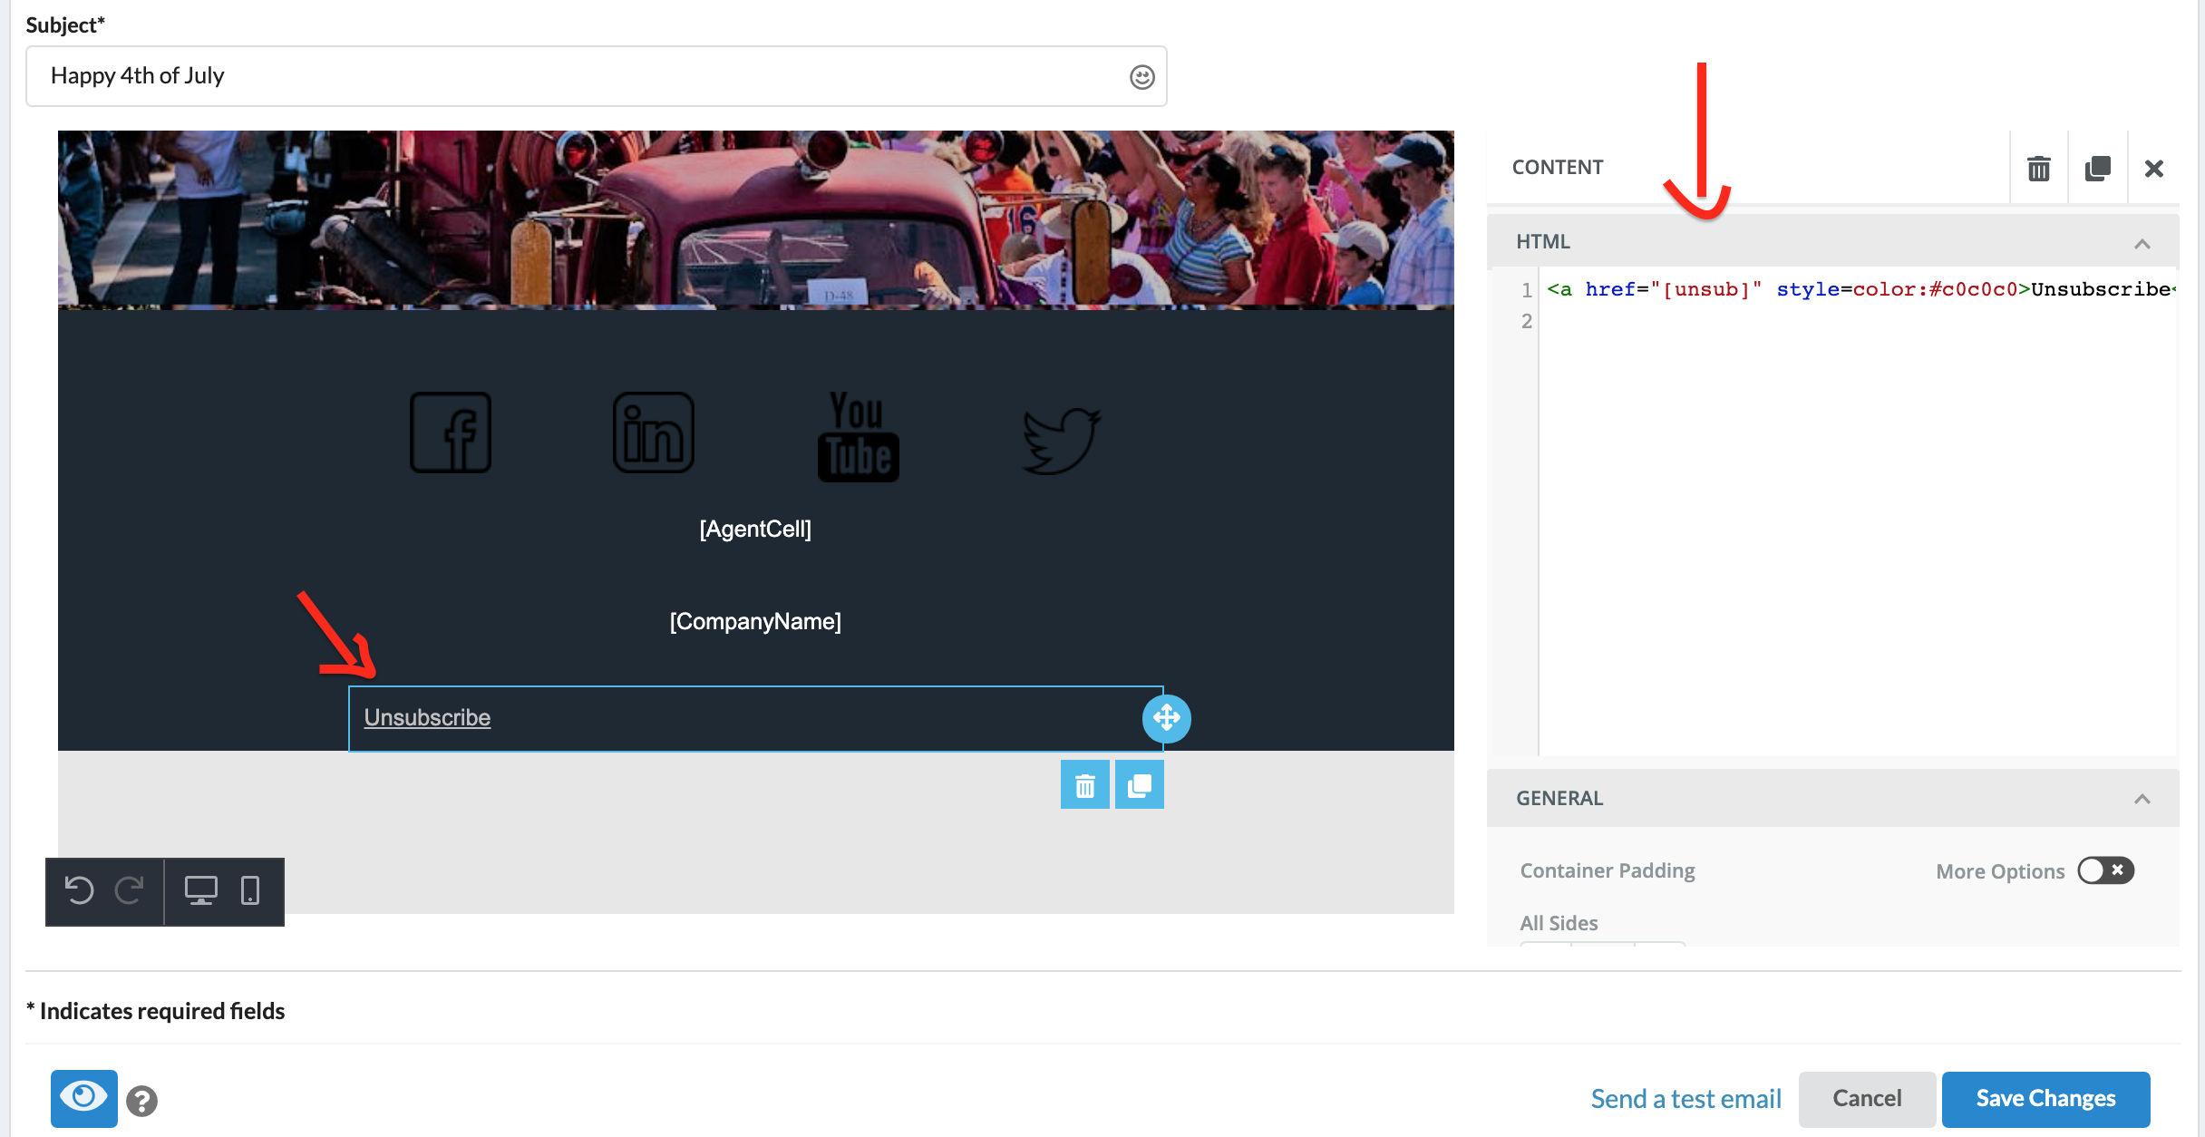
Task: Collapse the GENERAL section
Action: pos(2142,799)
